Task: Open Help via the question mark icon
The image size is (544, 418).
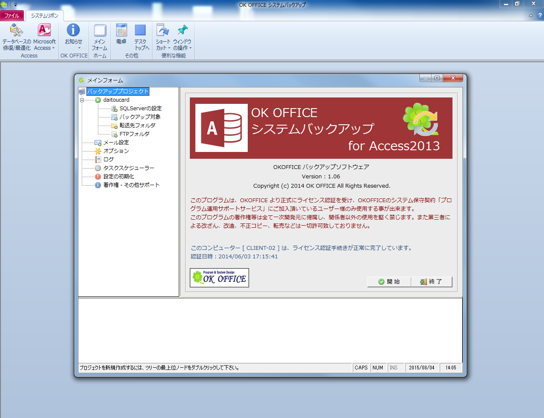Action: 540,16
